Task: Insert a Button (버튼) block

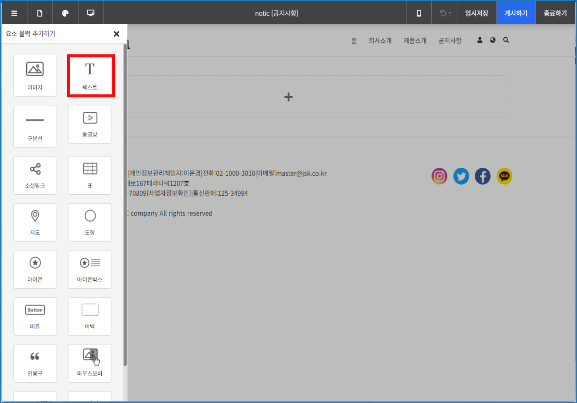Action: tap(35, 316)
